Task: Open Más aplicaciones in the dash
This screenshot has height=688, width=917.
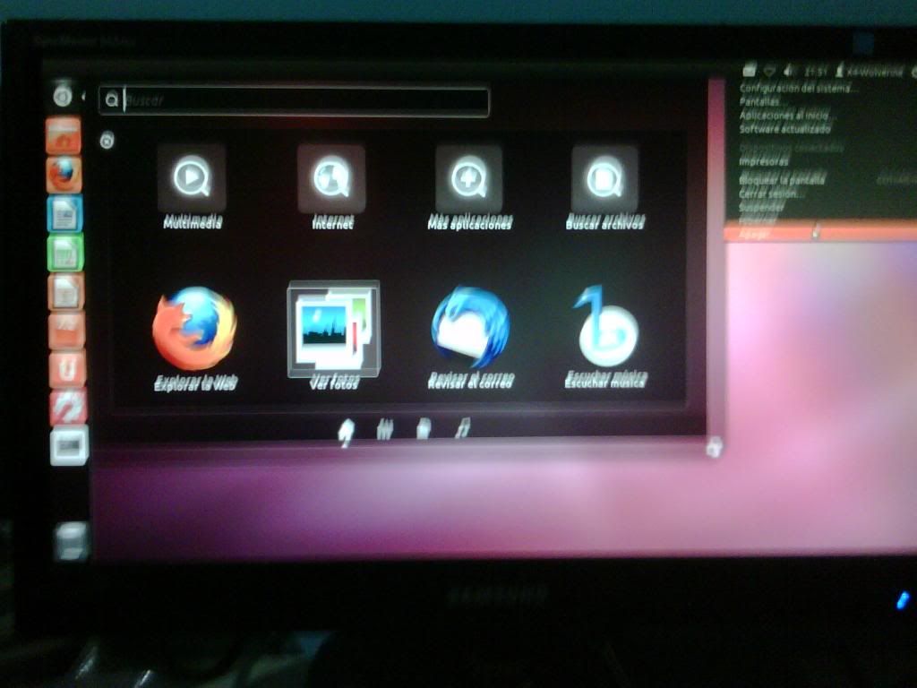Action: click(469, 185)
